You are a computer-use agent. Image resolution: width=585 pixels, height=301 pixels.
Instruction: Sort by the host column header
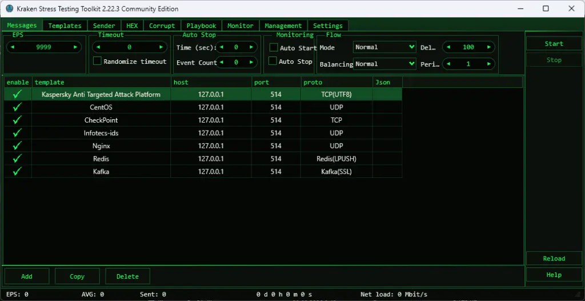pyautogui.click(x=211, y=82)
